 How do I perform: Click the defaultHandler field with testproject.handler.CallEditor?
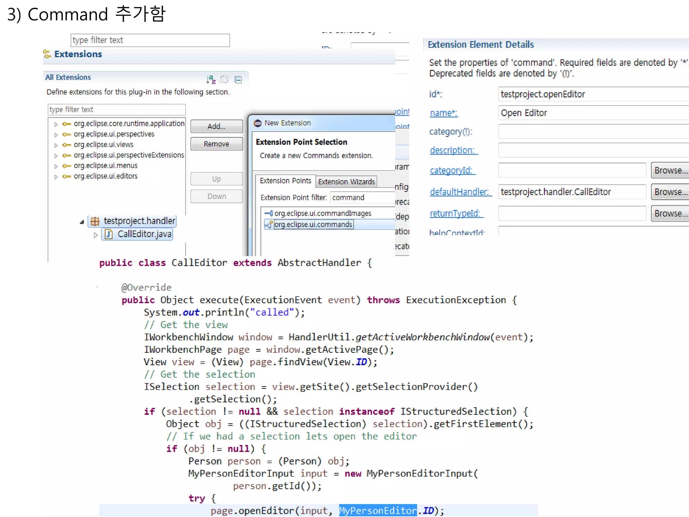tap(572, 192)
